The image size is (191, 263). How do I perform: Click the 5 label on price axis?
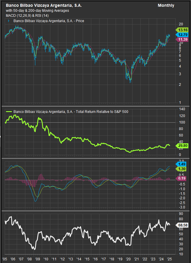(180, 60)
